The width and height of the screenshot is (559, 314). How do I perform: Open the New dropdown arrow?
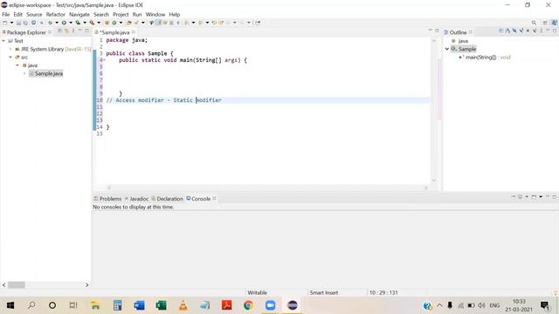click(x=11, y=23)
